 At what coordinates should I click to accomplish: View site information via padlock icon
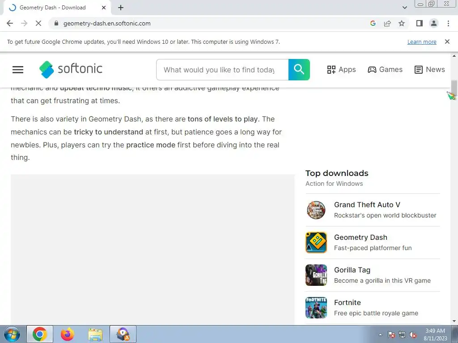[56, 23]
